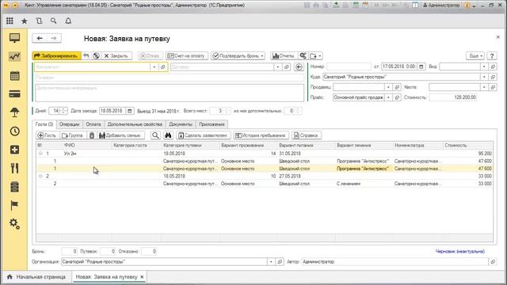Click the globe icon in form toolbar
This screenshot has height=285, width=507.
tap(96, 56)
